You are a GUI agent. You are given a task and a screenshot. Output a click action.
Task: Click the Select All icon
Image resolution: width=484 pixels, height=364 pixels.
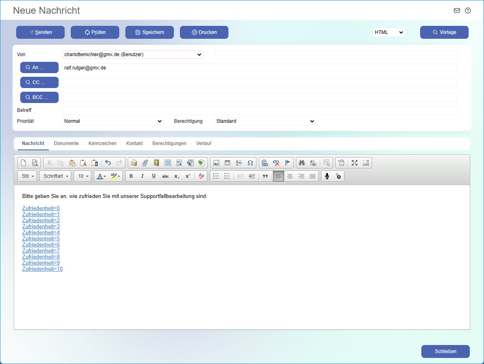point(326,163)
